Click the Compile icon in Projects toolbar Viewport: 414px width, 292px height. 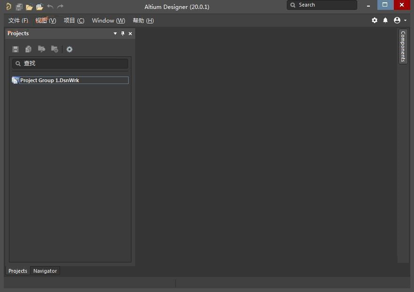[28, 49]
